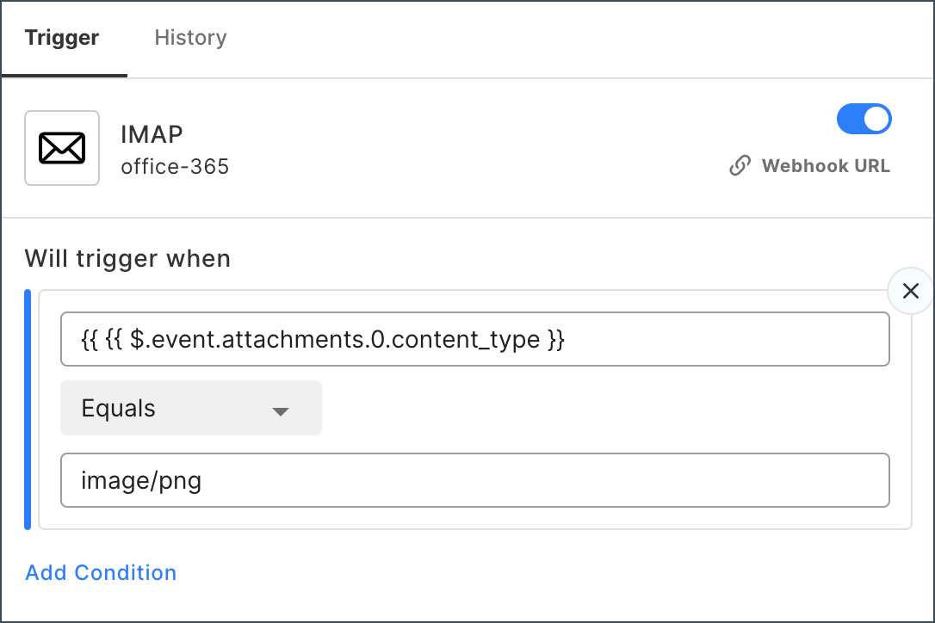
Task: Open the Equals operator dropdown
Action: point(191,409)
